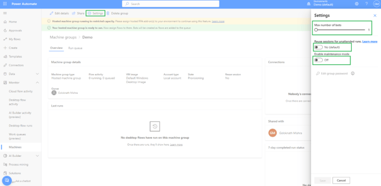Open the settings gear in header
This screenshot has height=186, width=381.
[356, 4]
